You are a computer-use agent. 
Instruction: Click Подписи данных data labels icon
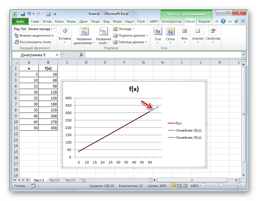(x=115, y=35)
